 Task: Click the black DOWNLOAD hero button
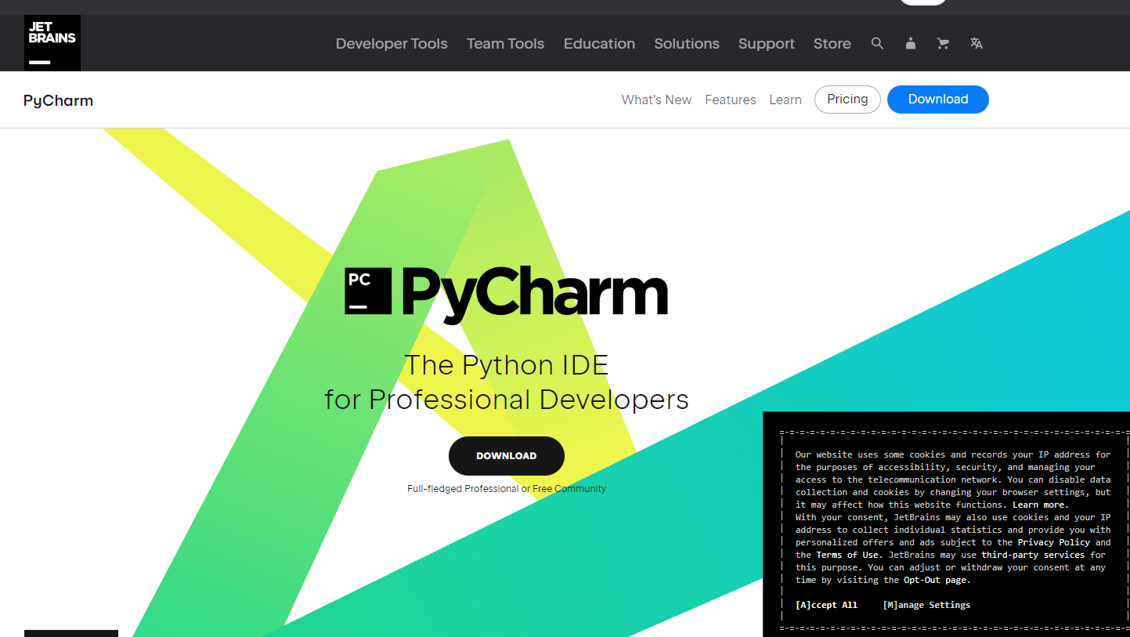click(507, 456)
